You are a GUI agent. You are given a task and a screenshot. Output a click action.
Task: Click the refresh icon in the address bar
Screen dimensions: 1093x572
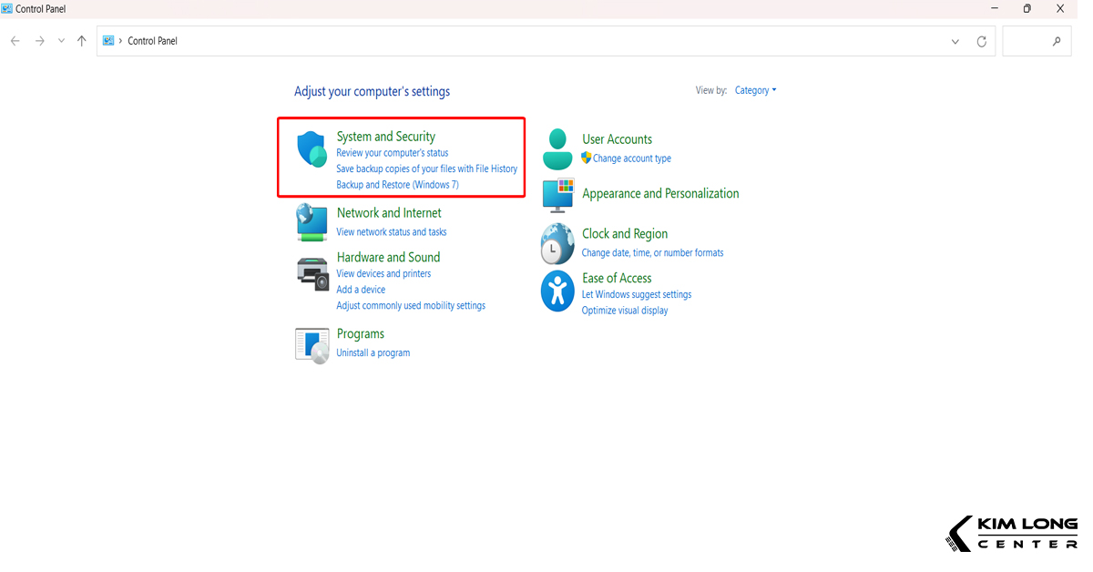(x=981, y=40)
